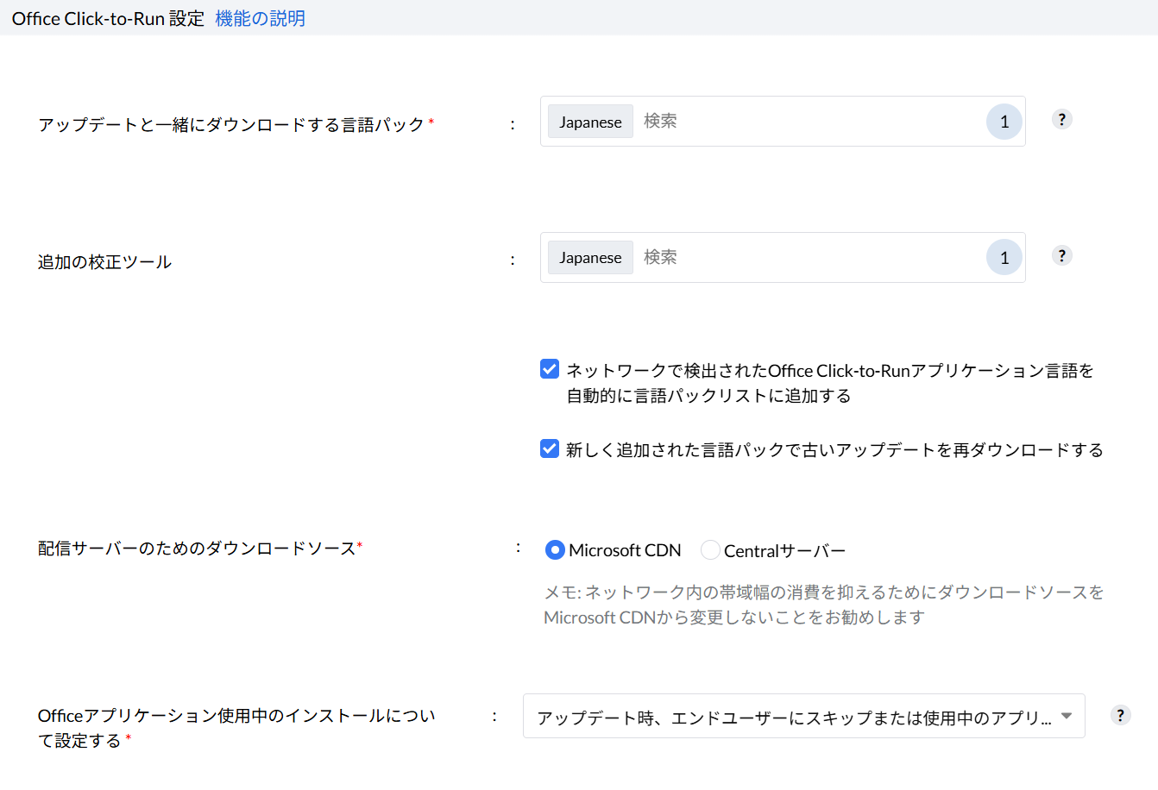The image size is (1158, 790).
Task: Click help icon beside the language pack field
Action: pyautogui.click(x=1062, y=120)
